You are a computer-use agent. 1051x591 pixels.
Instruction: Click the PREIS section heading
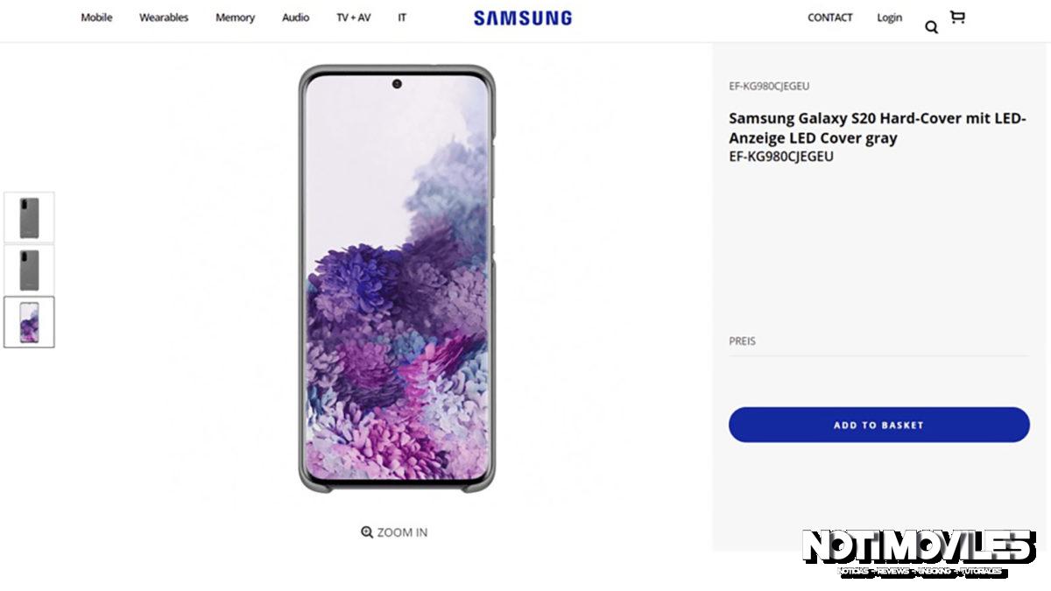coord(742,341)
